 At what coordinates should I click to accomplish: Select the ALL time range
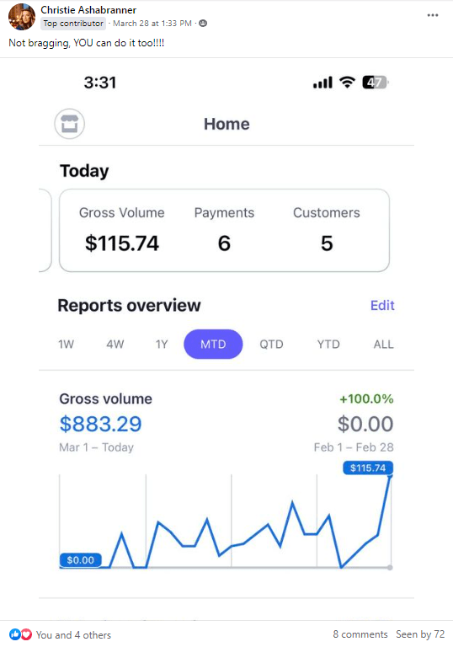pos(384,344)
